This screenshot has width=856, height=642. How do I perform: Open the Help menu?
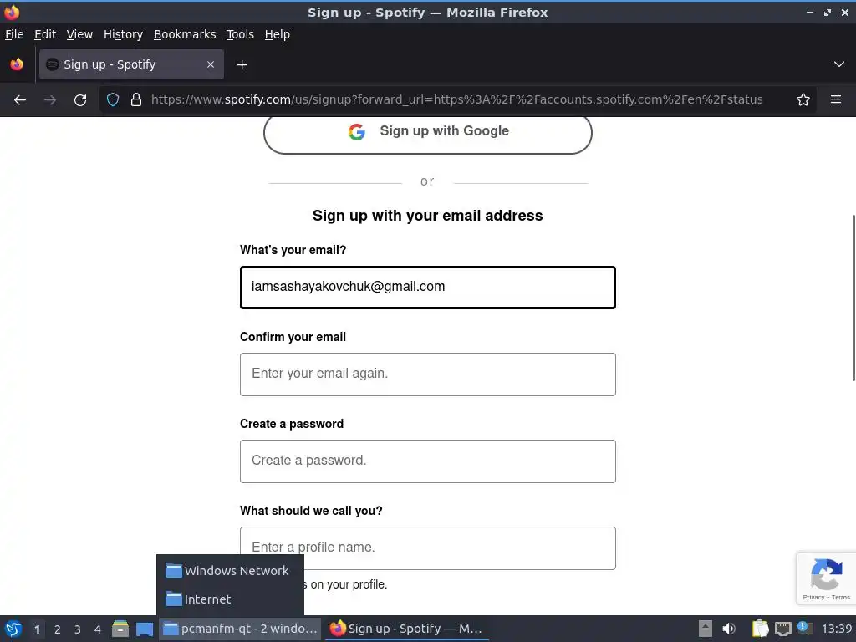[x=278, y=34]
